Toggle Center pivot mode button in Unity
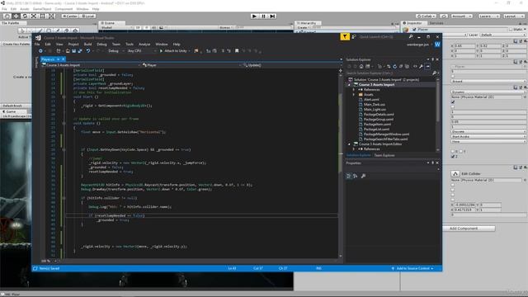528x297 pixels. [x=70, y=16]
